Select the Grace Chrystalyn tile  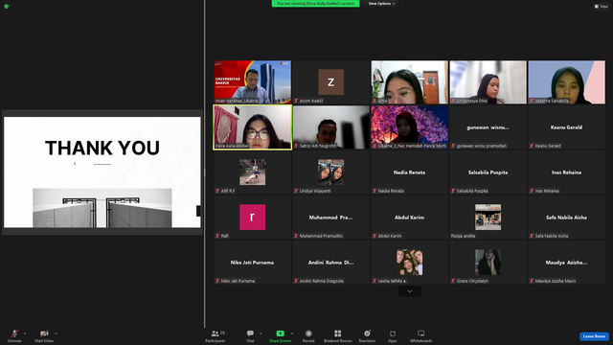(x=488, y=262)
